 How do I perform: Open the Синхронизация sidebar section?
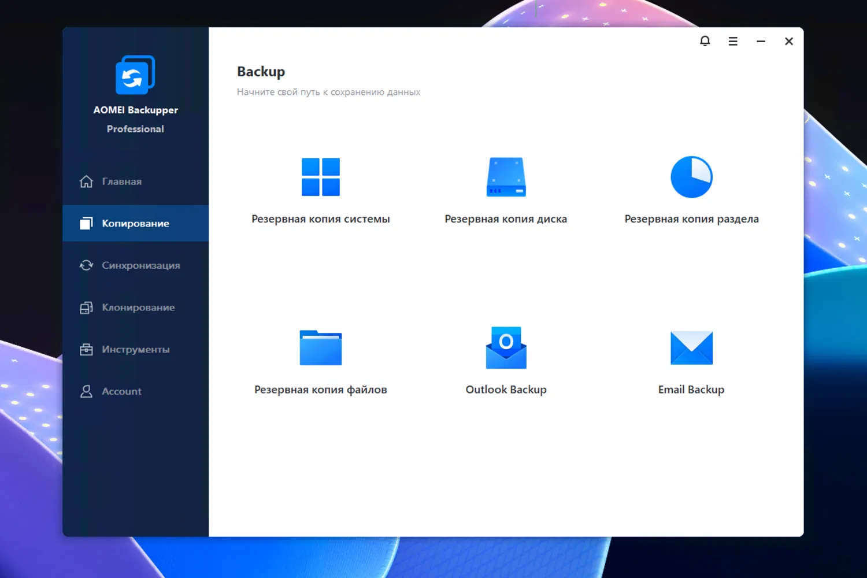tap(136, 265)
